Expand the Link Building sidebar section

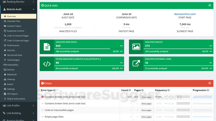[x=19, y=113]
